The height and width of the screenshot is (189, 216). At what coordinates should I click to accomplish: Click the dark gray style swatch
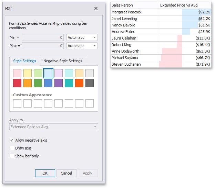tap(90, 83)
